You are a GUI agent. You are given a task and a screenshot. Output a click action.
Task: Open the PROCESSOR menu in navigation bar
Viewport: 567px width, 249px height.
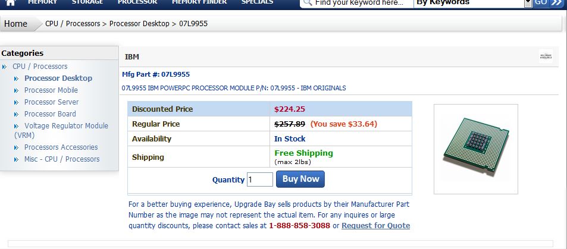(x=137, y=2)
